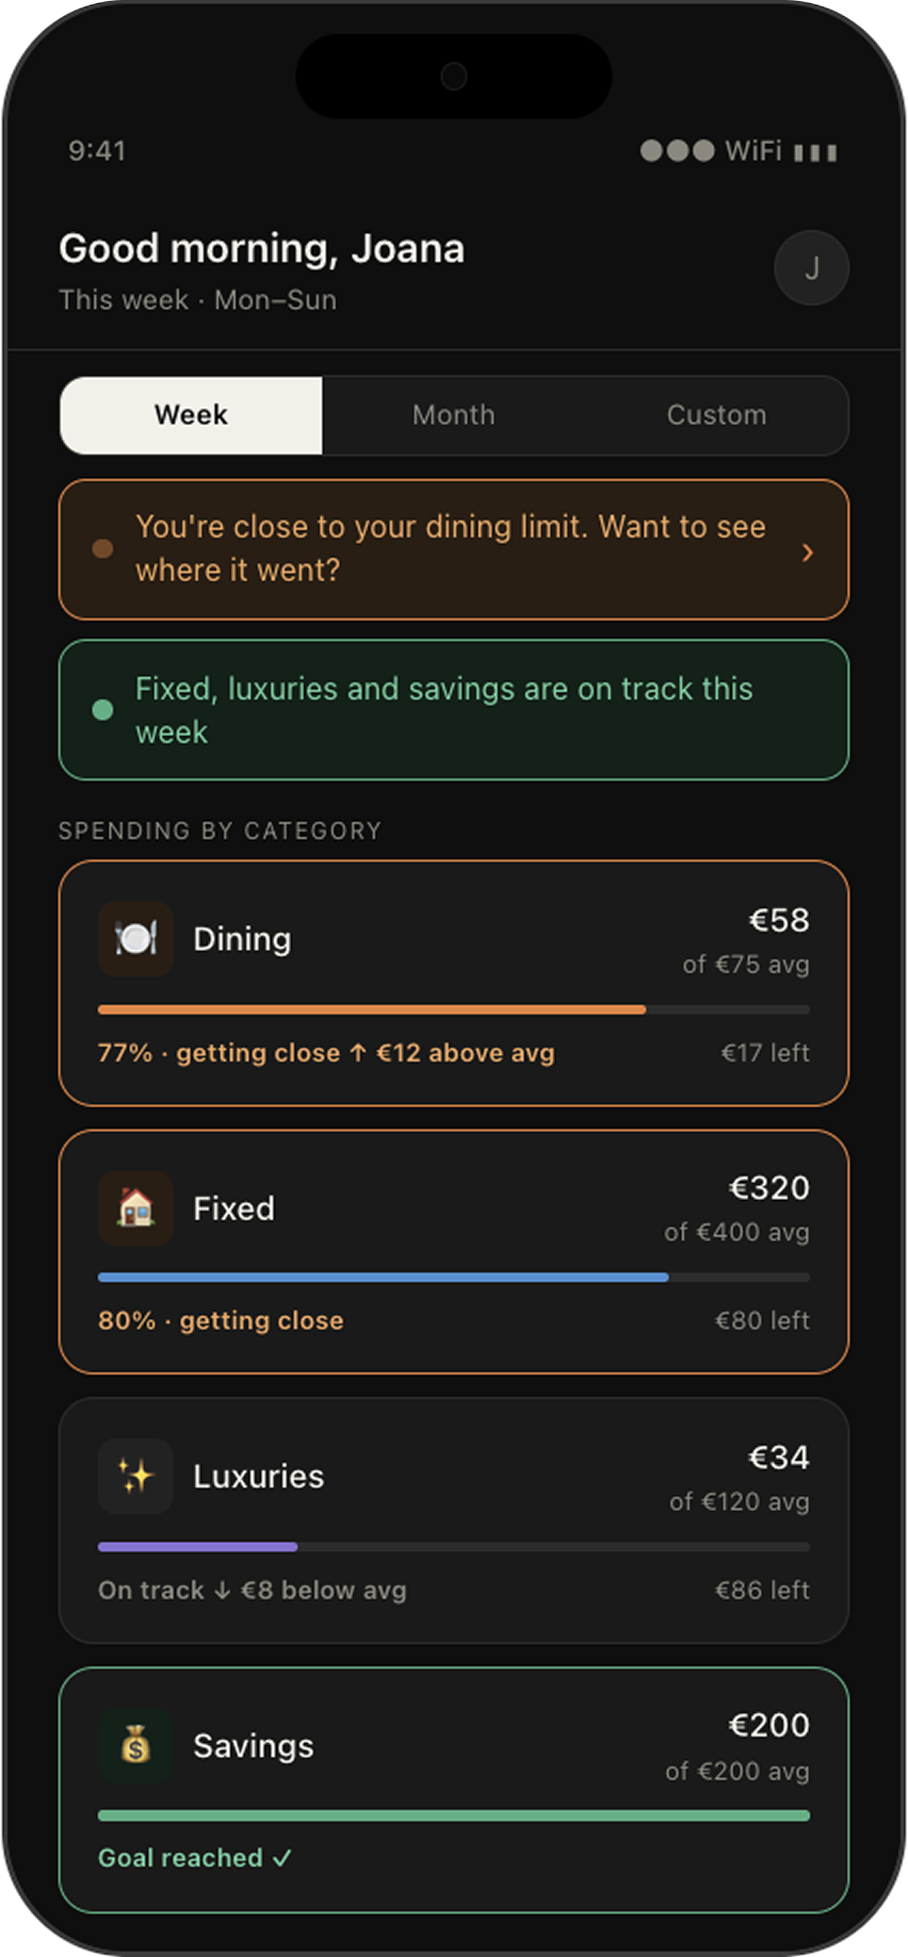
Task: Tap the Dining orange progress bar
Action: pyautogui.click(x=372, y=1010)
